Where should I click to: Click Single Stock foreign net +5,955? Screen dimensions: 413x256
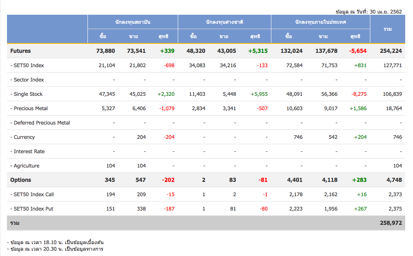(x=259, y=94)
